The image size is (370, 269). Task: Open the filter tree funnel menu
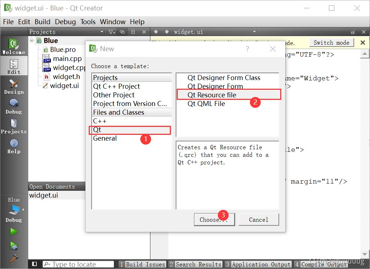tap(112, 32)
